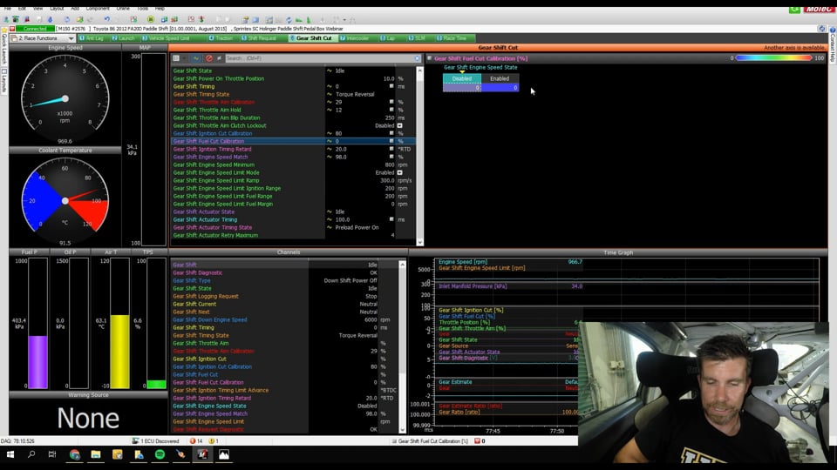Screen dimensions: 837x470
Task: Open the 2: Race Functions workbook dropdown
Action: (x=71, y=38)
